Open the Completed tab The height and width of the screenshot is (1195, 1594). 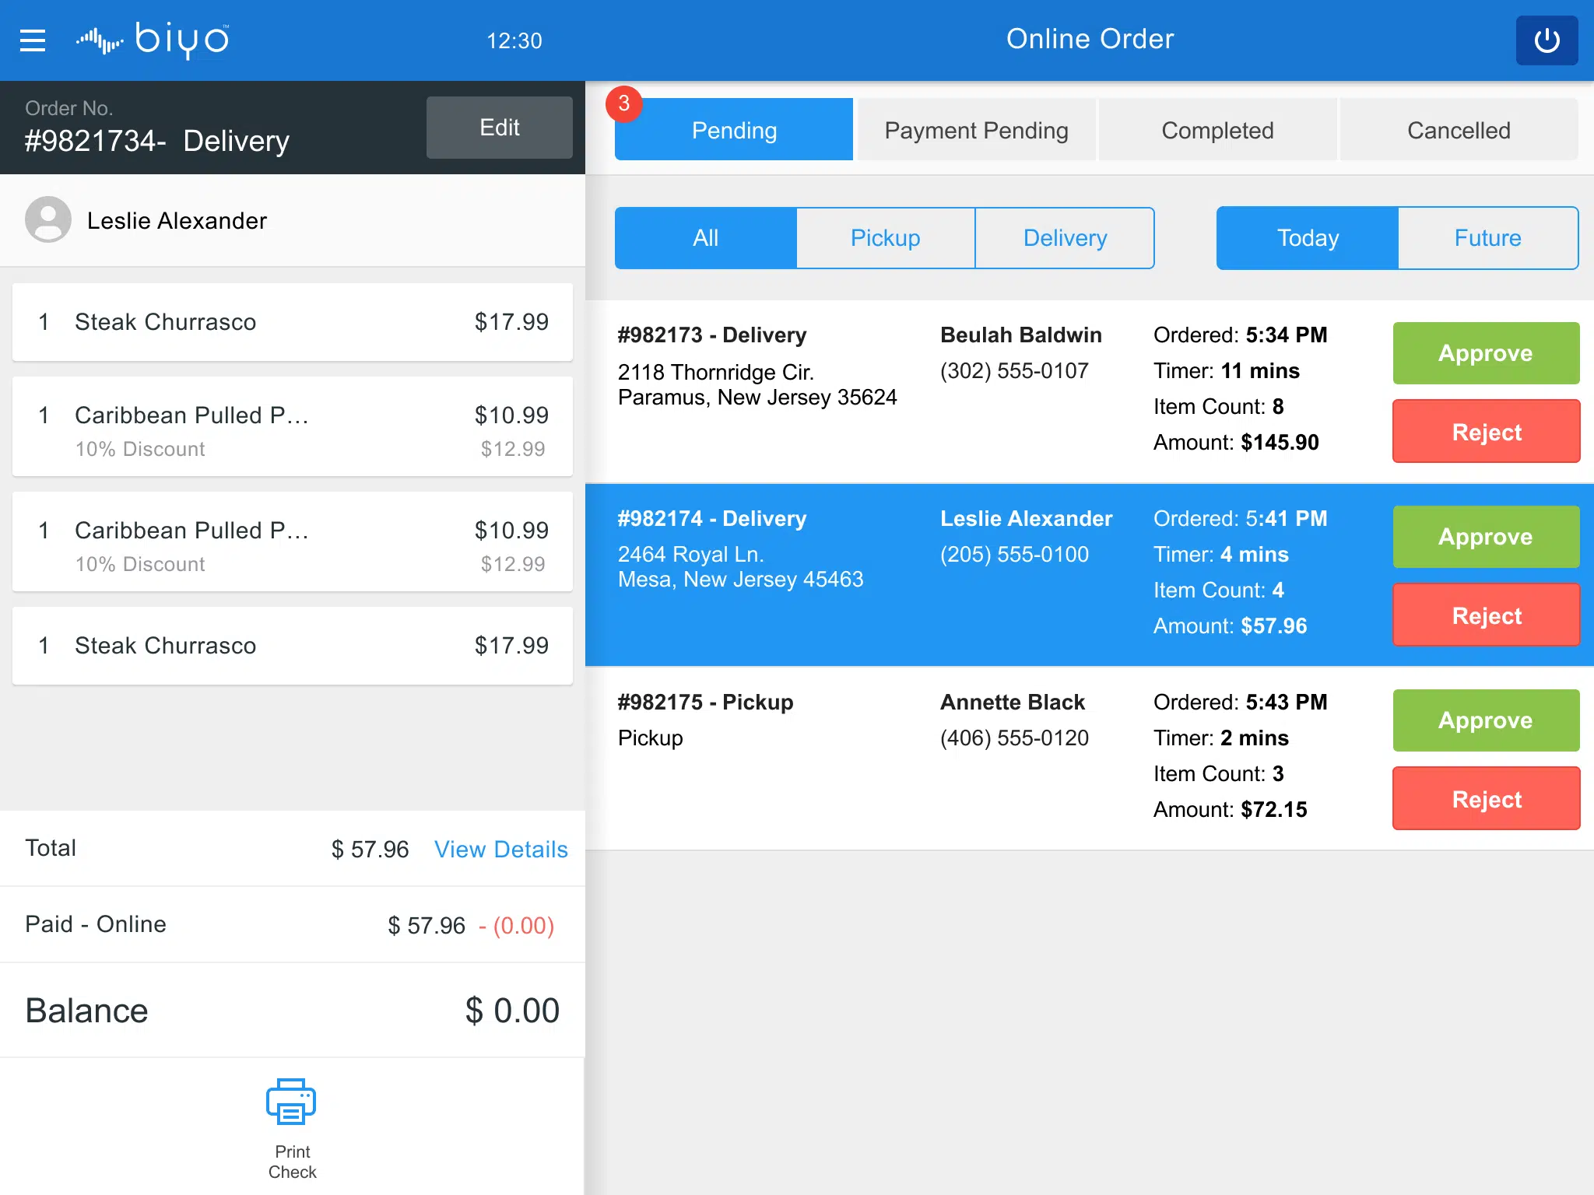(x=1217, y=130)
